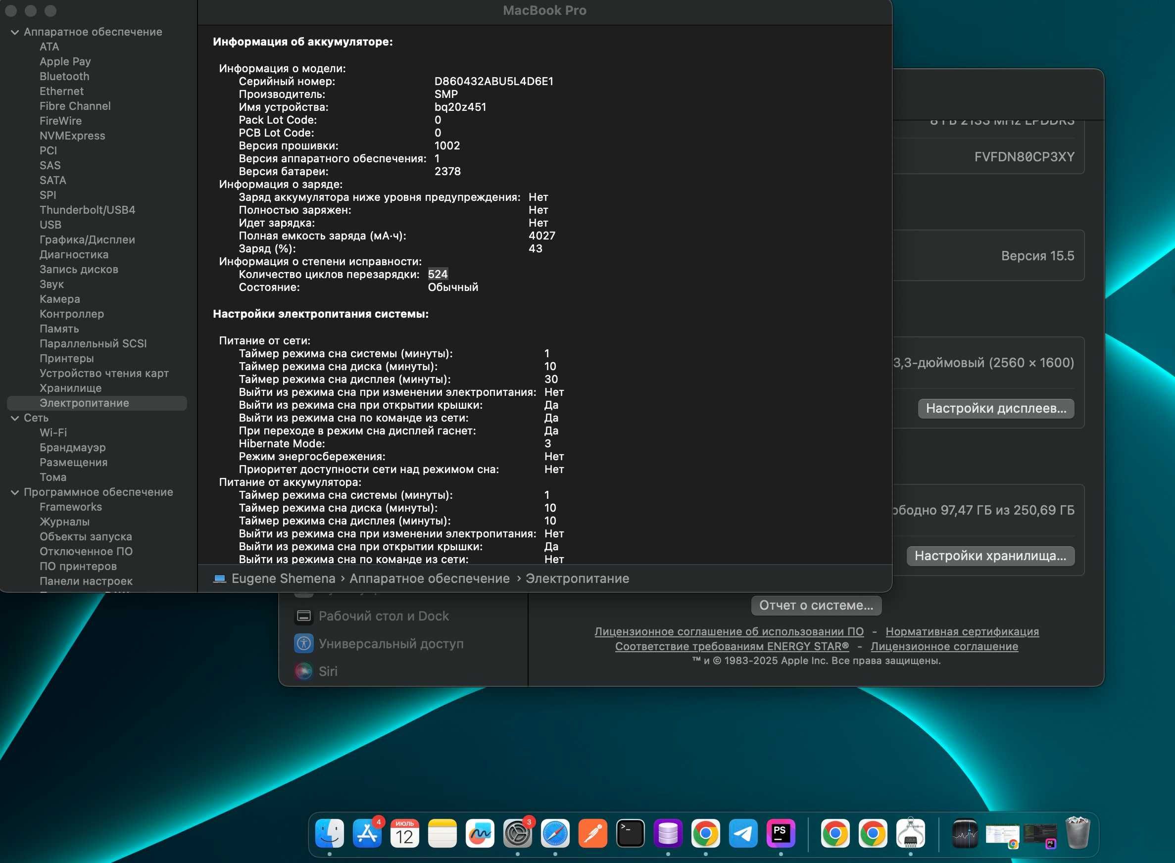Collapse the Сеть section chevron

pyautogui.click(x=15, y=418)
